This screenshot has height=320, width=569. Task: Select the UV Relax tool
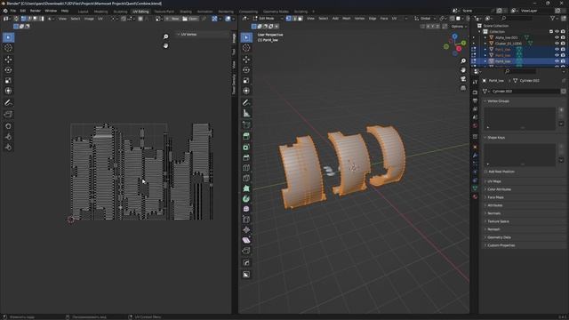pyautogui.click(x=8, y=137)
